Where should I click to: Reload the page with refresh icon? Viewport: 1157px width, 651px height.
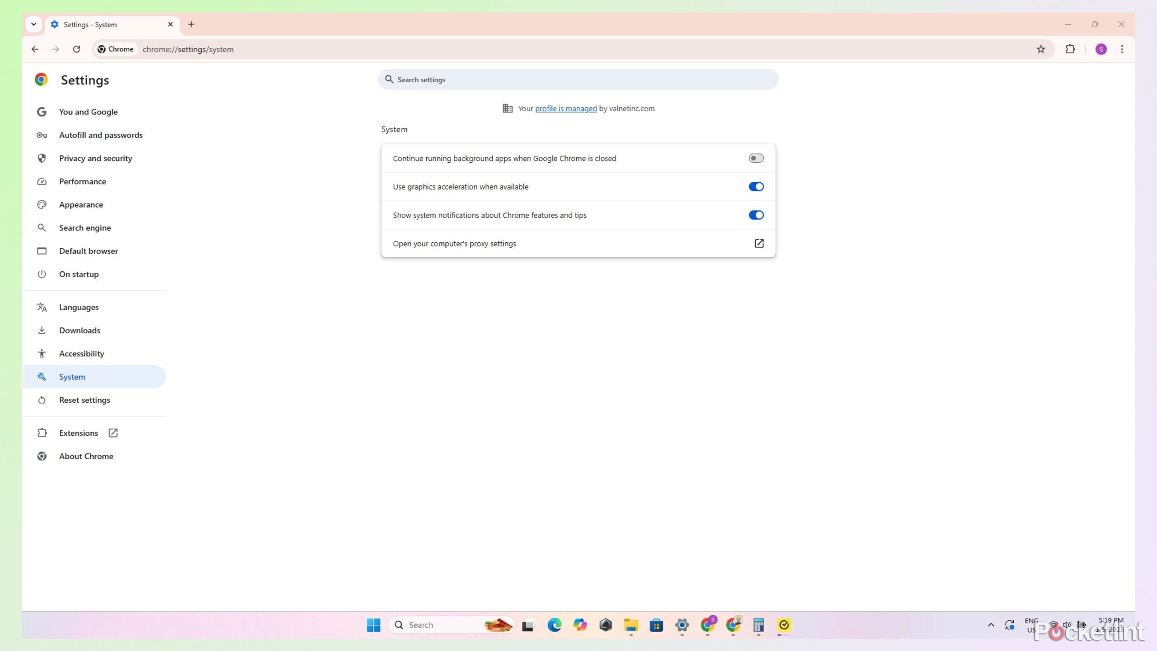77,49
